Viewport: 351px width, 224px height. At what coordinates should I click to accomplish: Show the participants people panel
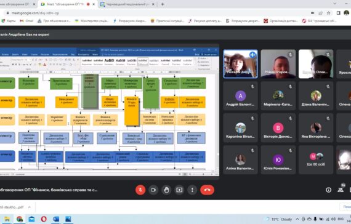[341, 190]
